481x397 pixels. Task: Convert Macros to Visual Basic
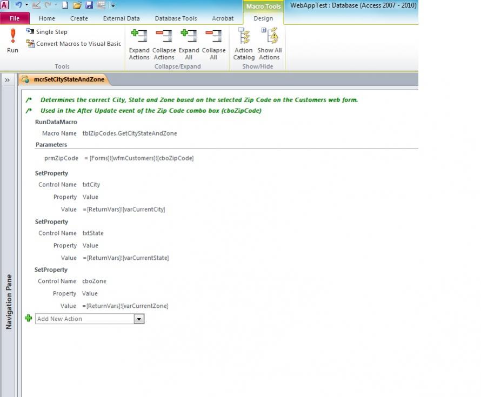(74, 44)
